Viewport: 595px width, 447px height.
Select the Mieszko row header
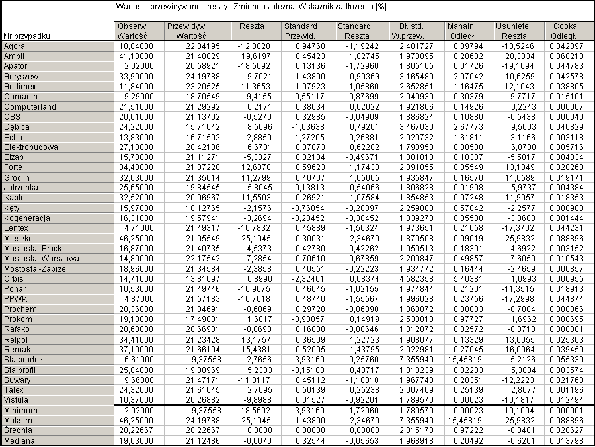click(58, 239)
